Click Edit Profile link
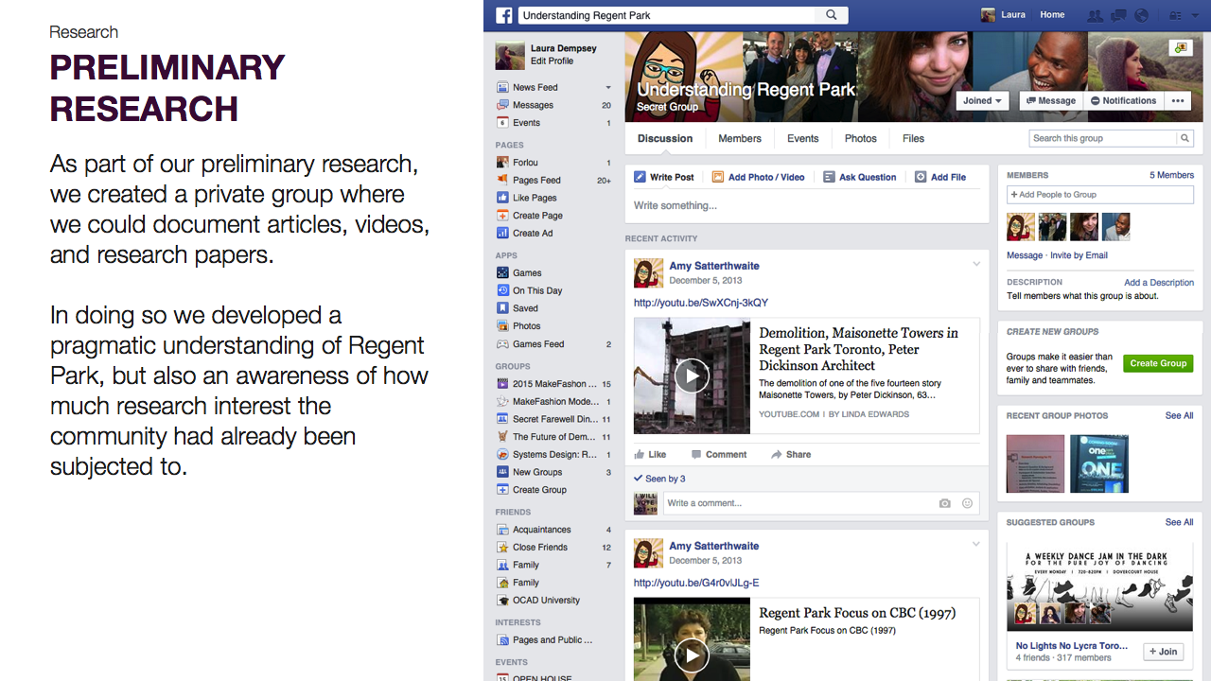Image resolution: width=1211 pixels, height=681 pixels. [x=552, y=61]
